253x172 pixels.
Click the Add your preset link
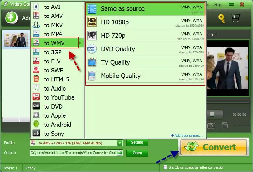click(187, 135)
